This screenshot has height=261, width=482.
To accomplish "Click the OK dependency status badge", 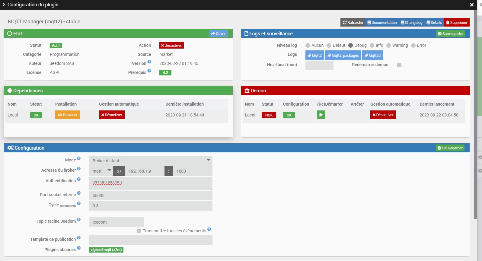I will tap(36, 115).
